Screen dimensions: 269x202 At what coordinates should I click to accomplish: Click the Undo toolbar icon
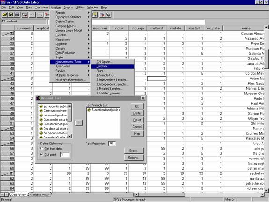(x=32, y=15)
